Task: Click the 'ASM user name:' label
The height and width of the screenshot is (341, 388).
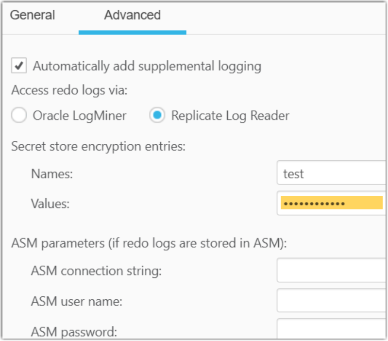Action: tap(76, 301)
